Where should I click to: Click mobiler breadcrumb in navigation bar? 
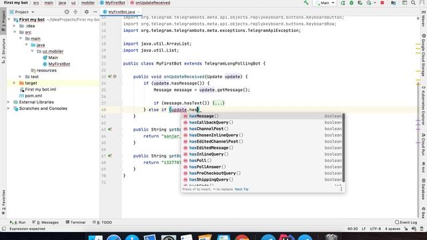coord(88,3)
